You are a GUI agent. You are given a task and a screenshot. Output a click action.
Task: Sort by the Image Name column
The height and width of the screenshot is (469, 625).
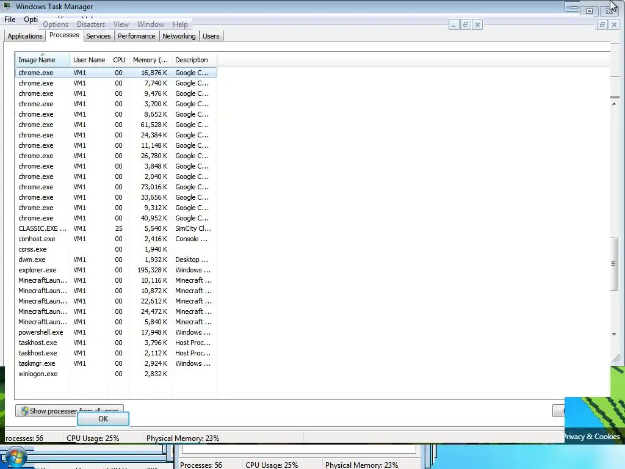(x=42, y=60)
